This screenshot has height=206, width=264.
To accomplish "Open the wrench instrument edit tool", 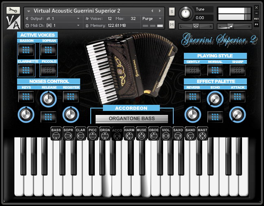I will point(13,11).
